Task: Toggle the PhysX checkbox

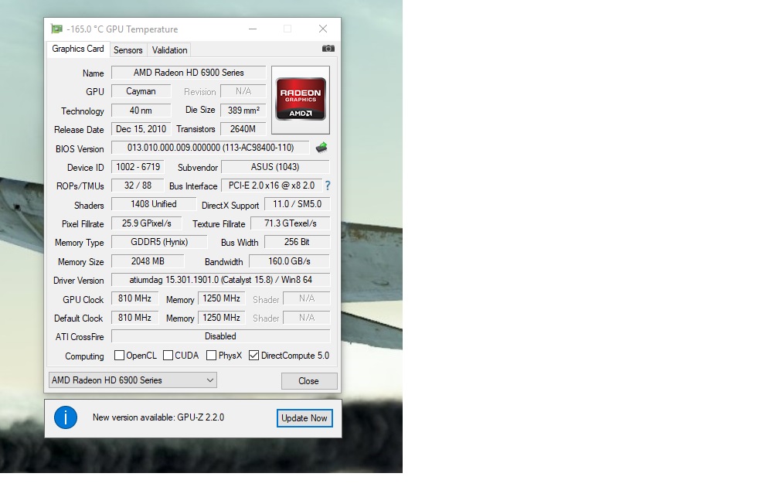Action: 211,356
